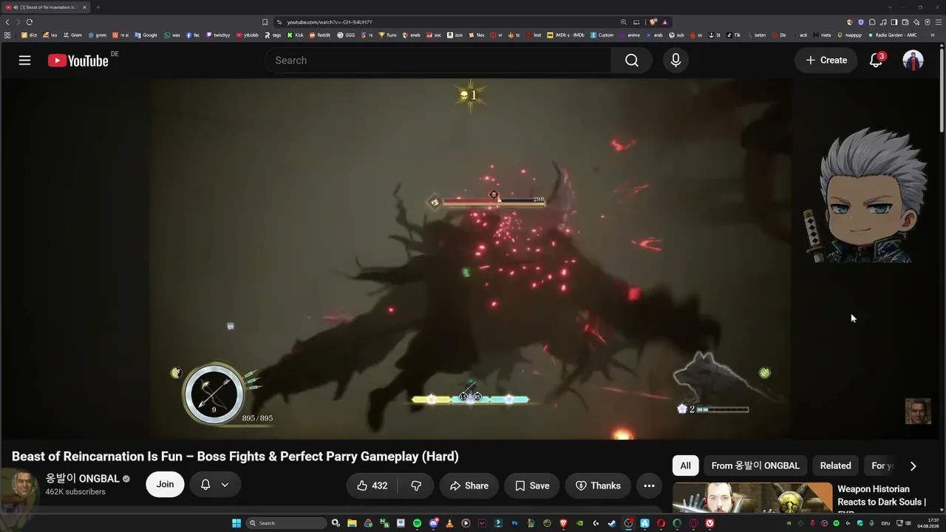Click the Share button

pyautogui.click(x=469, y=485)
